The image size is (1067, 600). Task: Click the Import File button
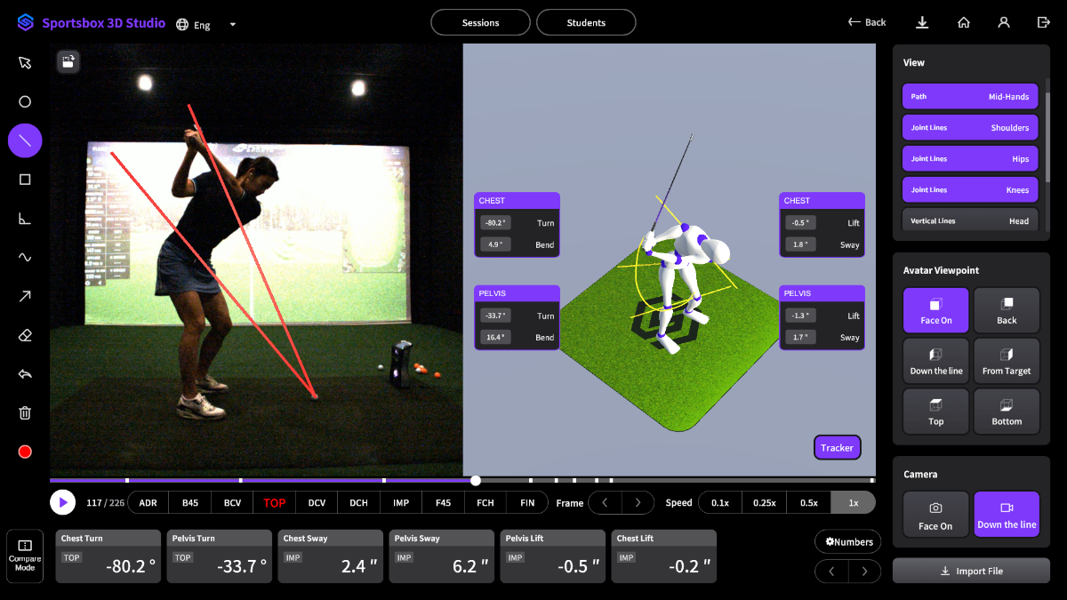(971, 571)
